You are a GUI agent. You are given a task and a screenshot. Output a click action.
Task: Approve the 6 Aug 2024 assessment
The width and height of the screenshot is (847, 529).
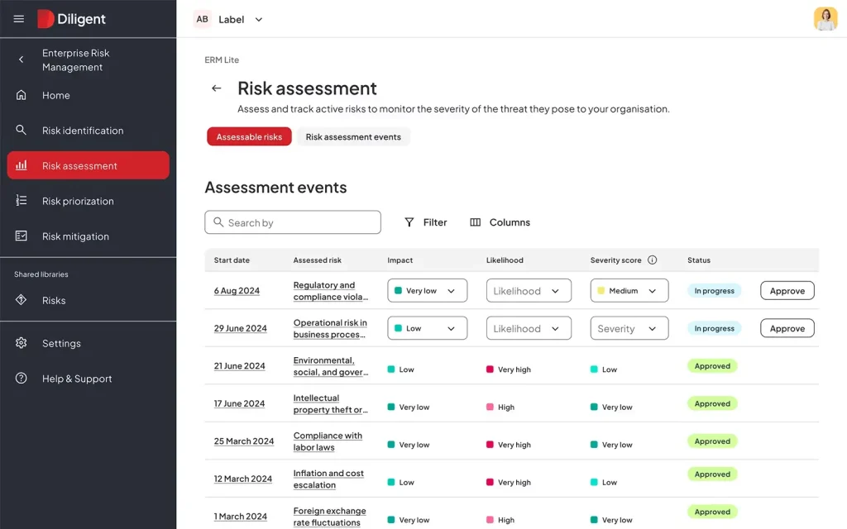[787, 291]
